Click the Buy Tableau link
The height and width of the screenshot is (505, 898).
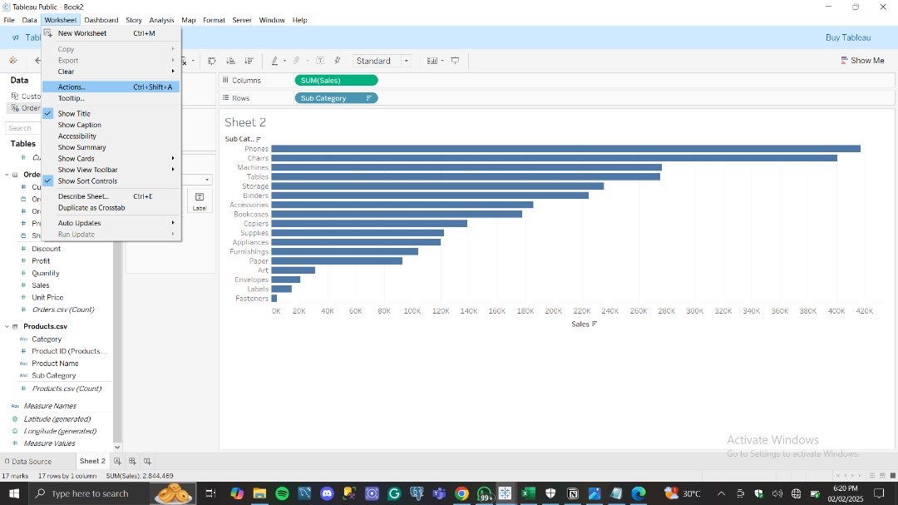point(848,37)
